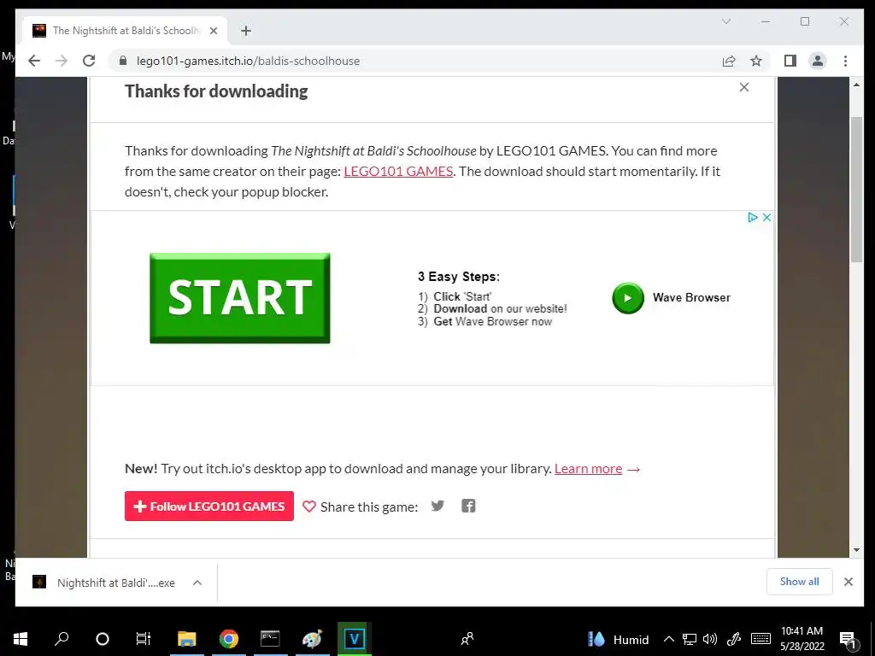Screen dimensions: 875x656
Task: Open the Windows Start menu
Action: coord(21,639)
